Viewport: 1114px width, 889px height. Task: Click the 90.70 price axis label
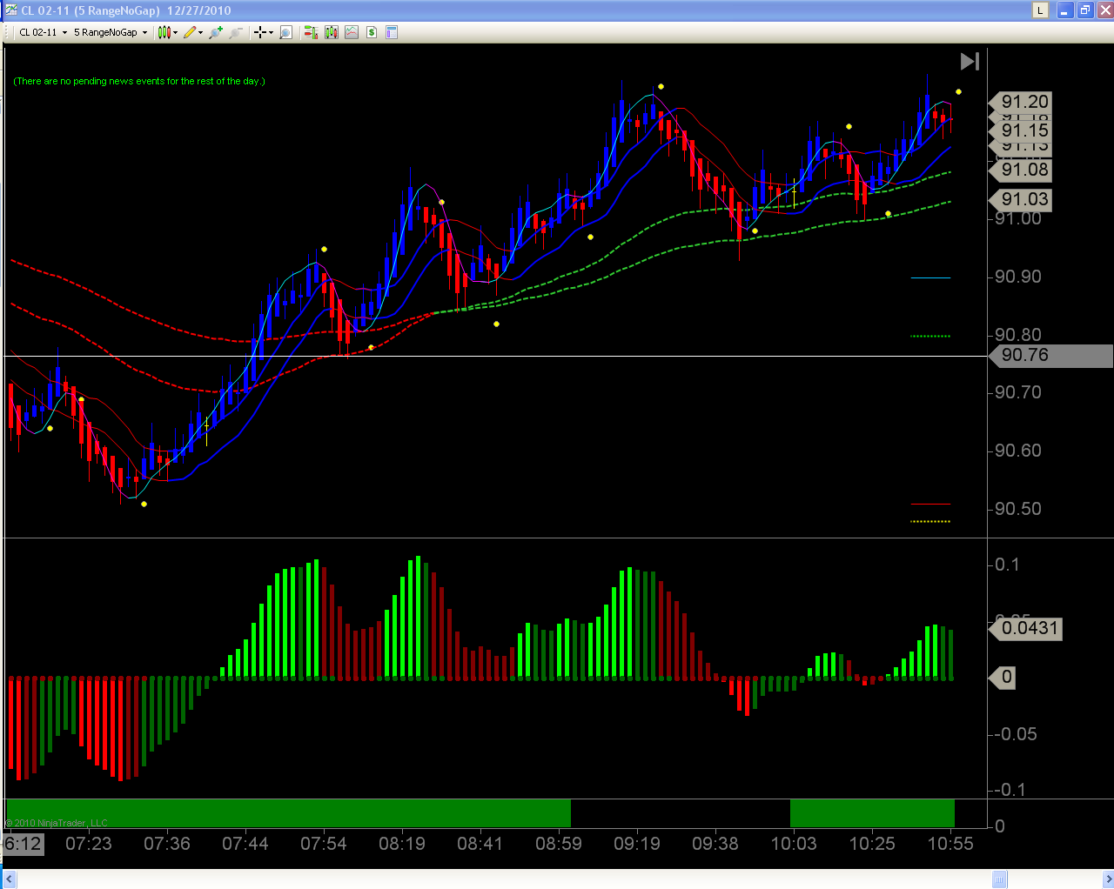click(1018, 392)
